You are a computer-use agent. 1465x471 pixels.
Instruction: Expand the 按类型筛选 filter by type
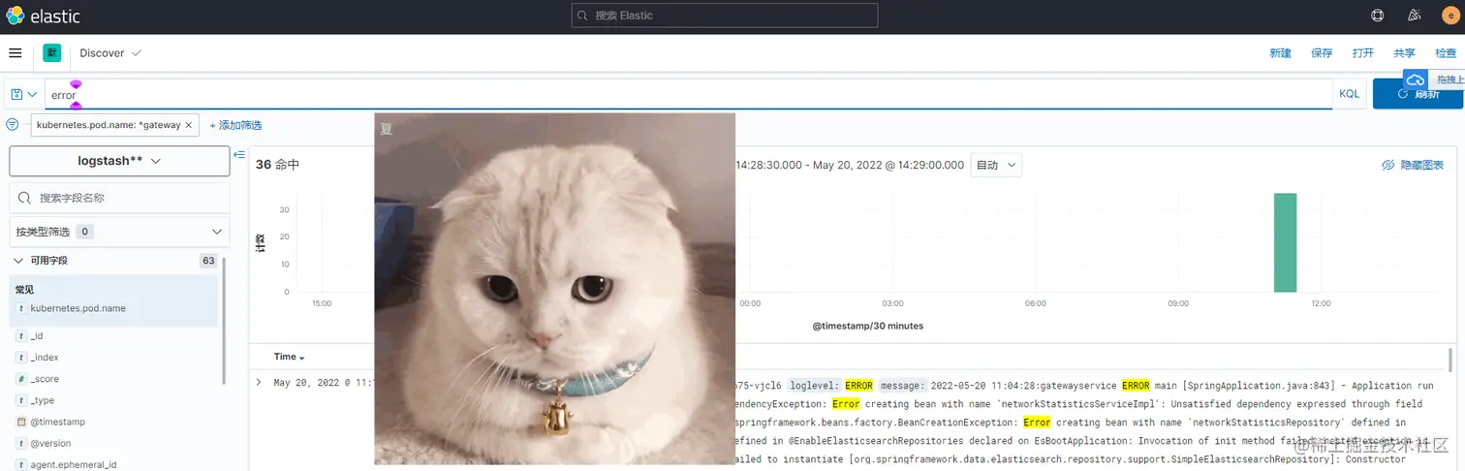(119, 232)
